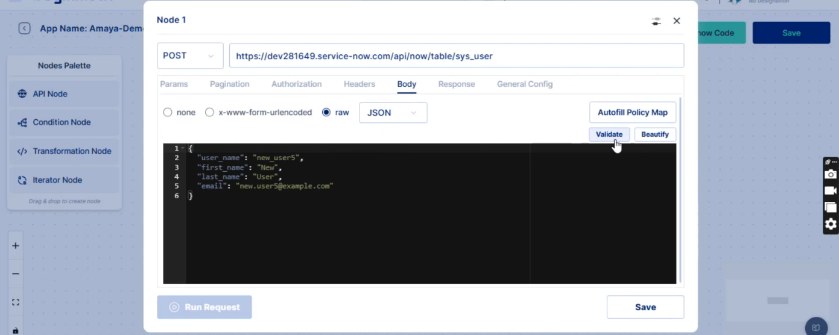Open the General Config tab
The width and height of the screenshot is (839, 335).
click(525, 84)
